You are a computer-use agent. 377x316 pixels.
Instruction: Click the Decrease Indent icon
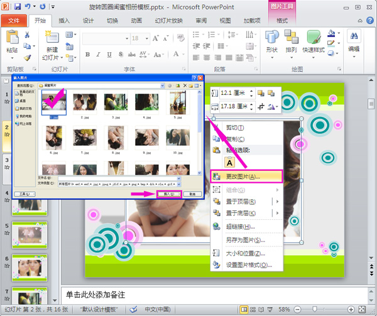coord(196,46)
